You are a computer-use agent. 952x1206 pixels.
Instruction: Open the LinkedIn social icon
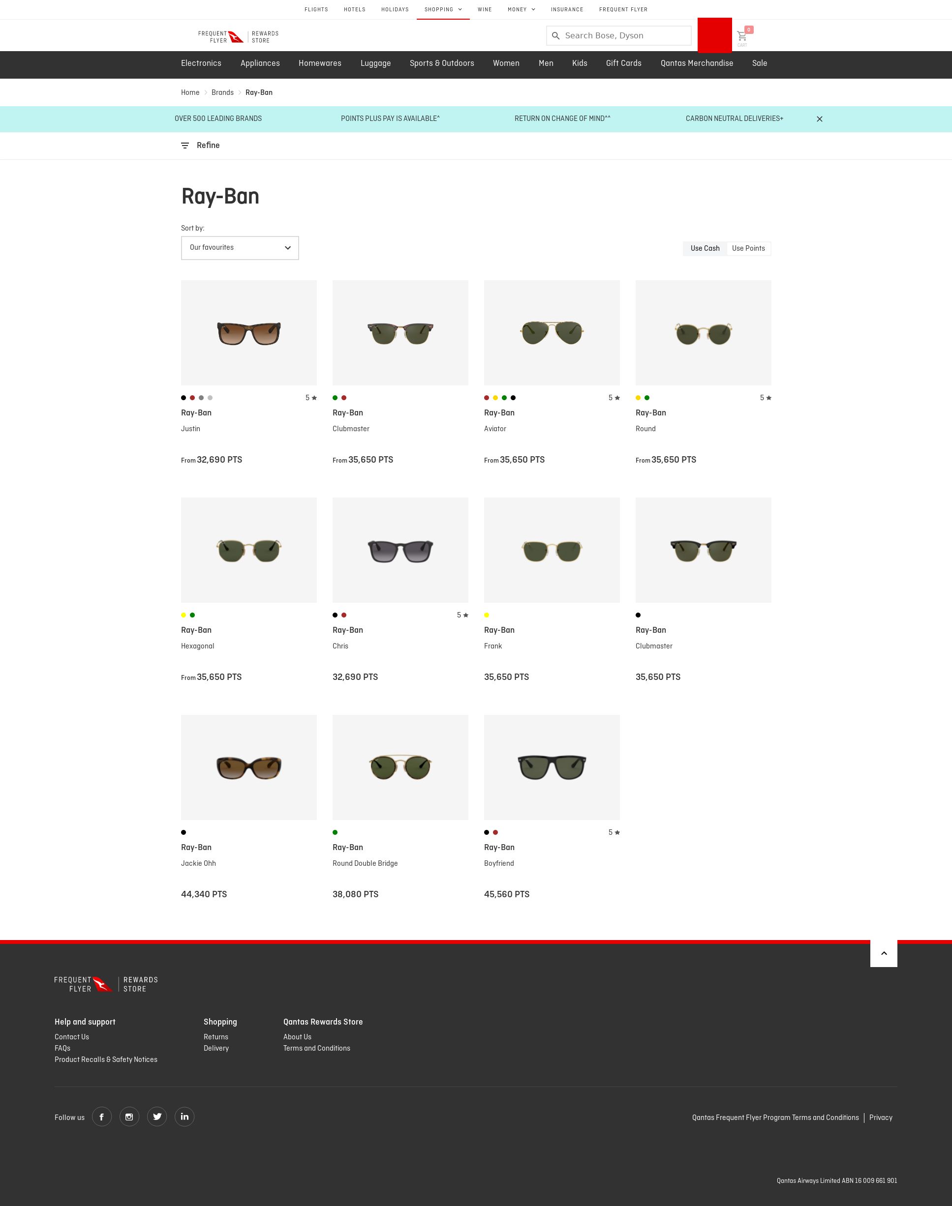pos(184,1117)
